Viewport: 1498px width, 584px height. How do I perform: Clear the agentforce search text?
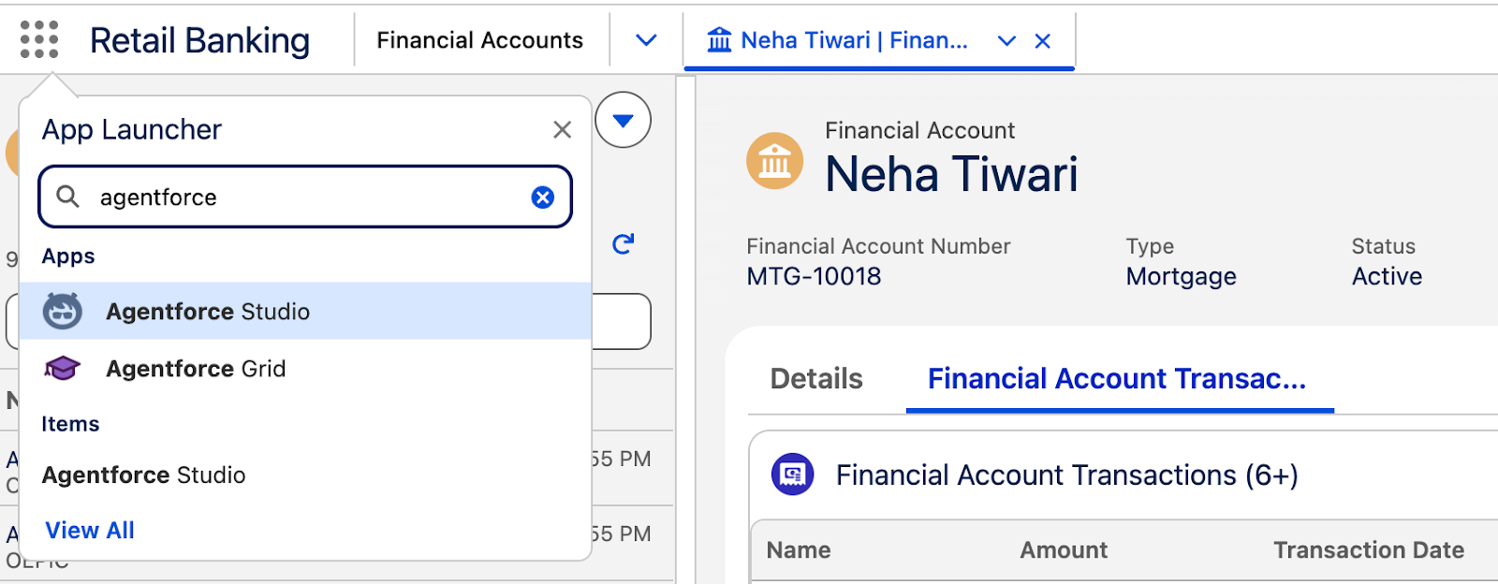click(542, 197)
